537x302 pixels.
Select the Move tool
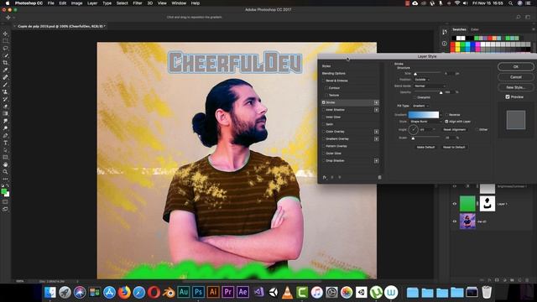tap(5, 34)
